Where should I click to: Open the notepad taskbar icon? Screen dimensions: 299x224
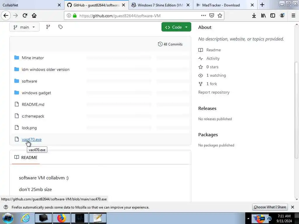point(98,218)
